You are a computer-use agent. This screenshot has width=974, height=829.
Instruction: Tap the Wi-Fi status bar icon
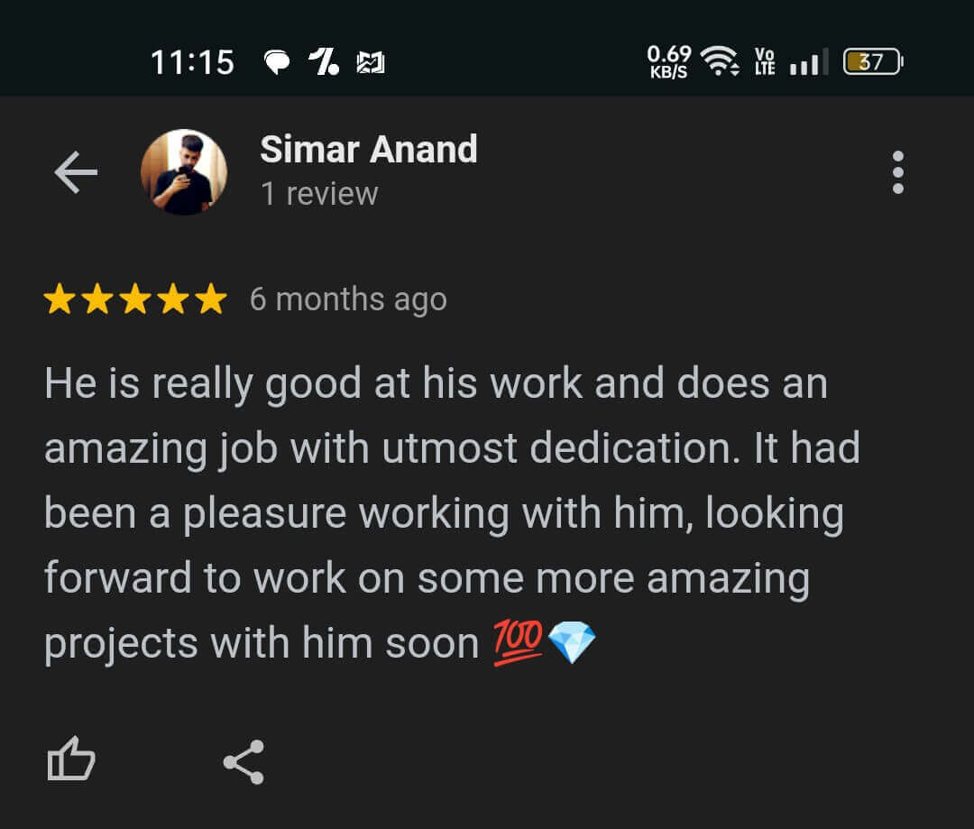(720, 61)
